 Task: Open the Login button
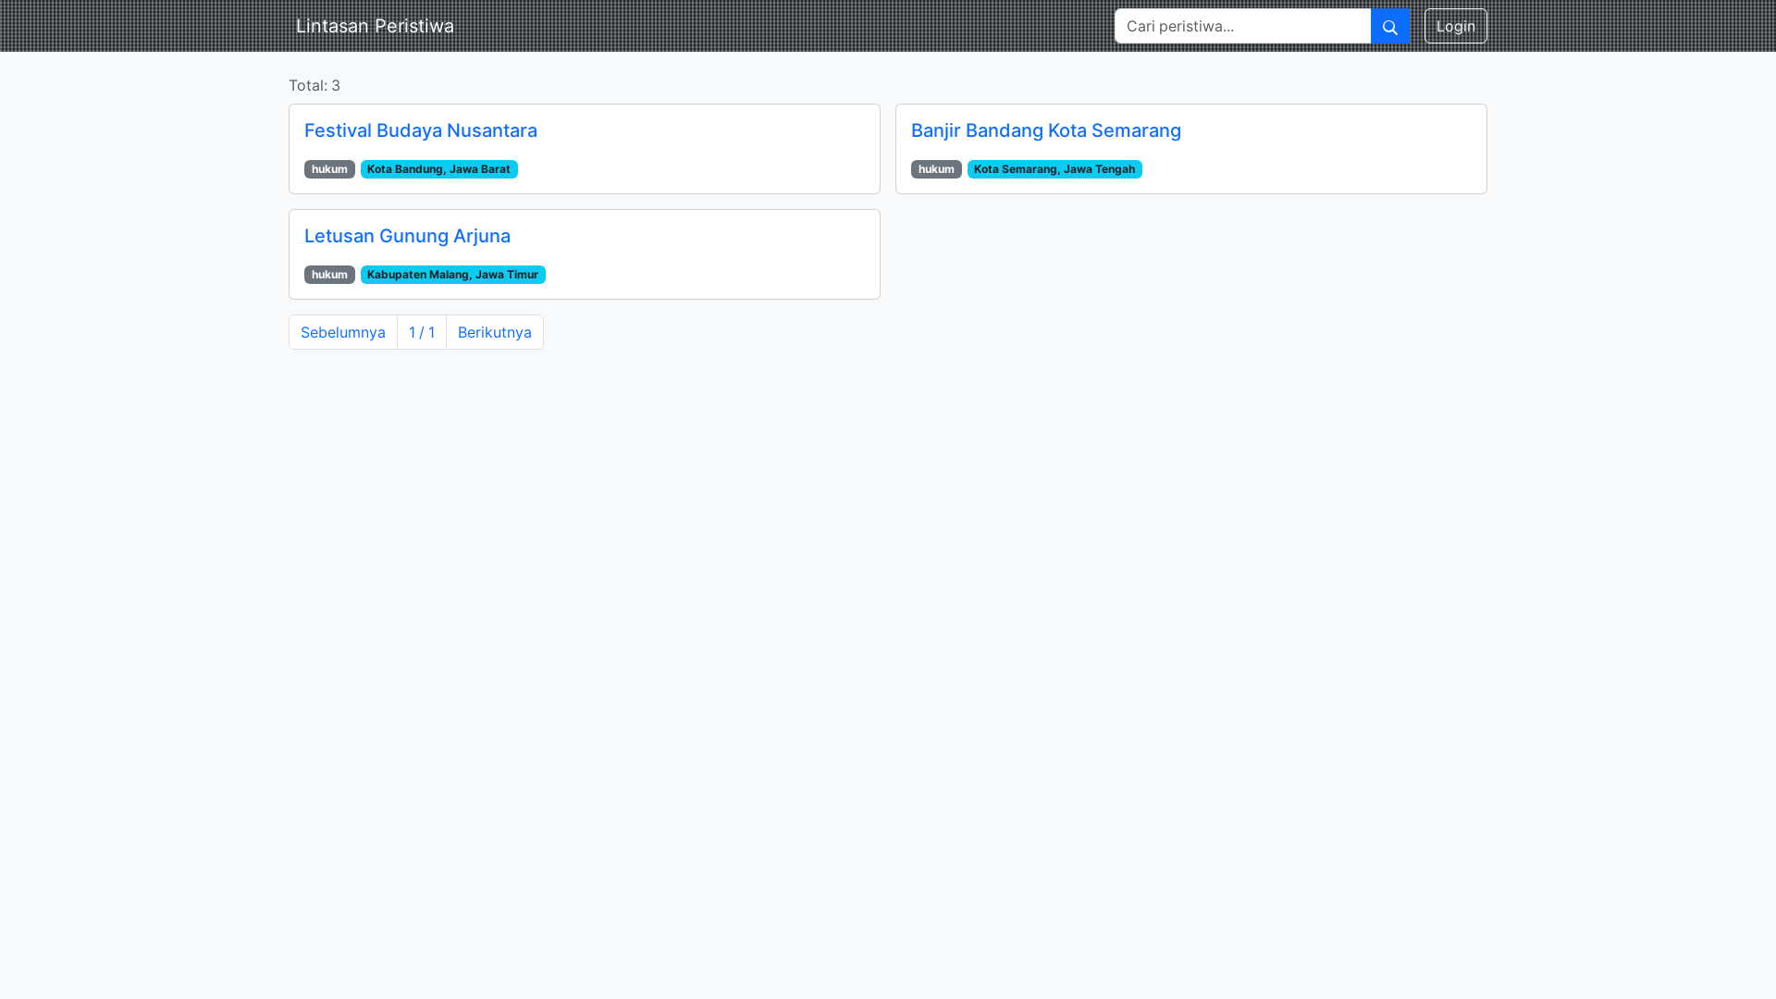1455,26
